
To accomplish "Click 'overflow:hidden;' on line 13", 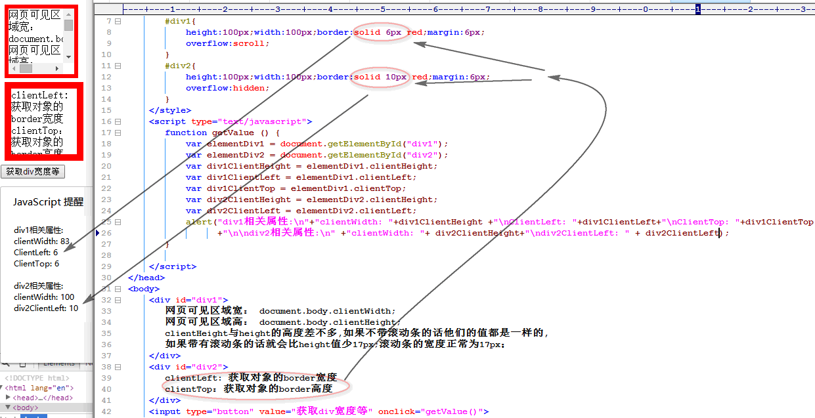I will 227,88.
